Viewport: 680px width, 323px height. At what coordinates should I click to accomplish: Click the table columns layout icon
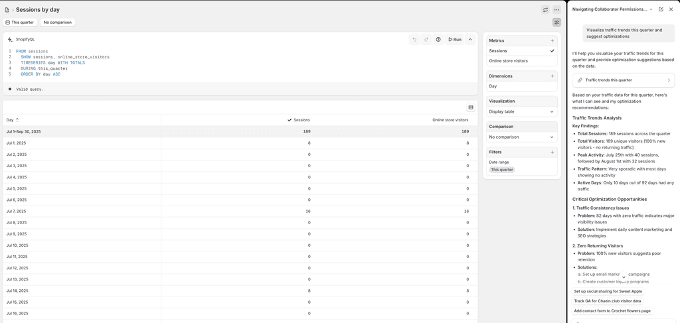pos(471,107)
